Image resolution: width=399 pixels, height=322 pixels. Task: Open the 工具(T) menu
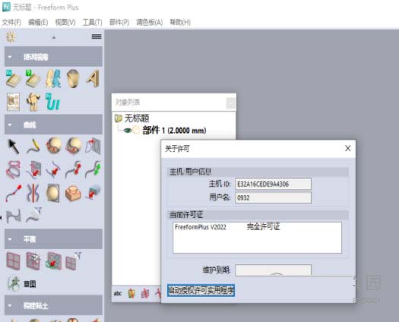click(x=93, y=22)
